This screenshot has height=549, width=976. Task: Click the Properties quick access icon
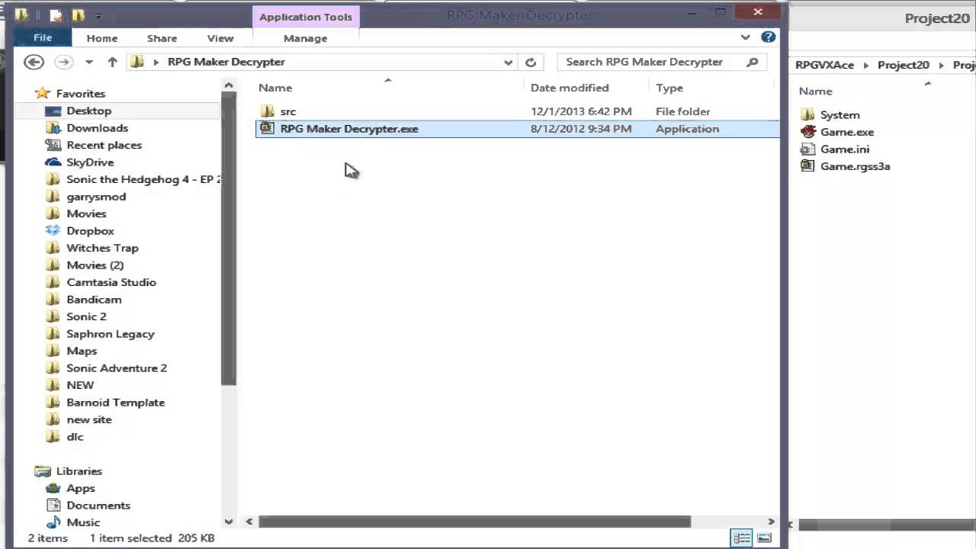click(x=56, y=15)
